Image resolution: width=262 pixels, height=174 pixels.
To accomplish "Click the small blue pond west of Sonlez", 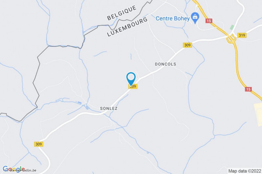I will [79, 103].
